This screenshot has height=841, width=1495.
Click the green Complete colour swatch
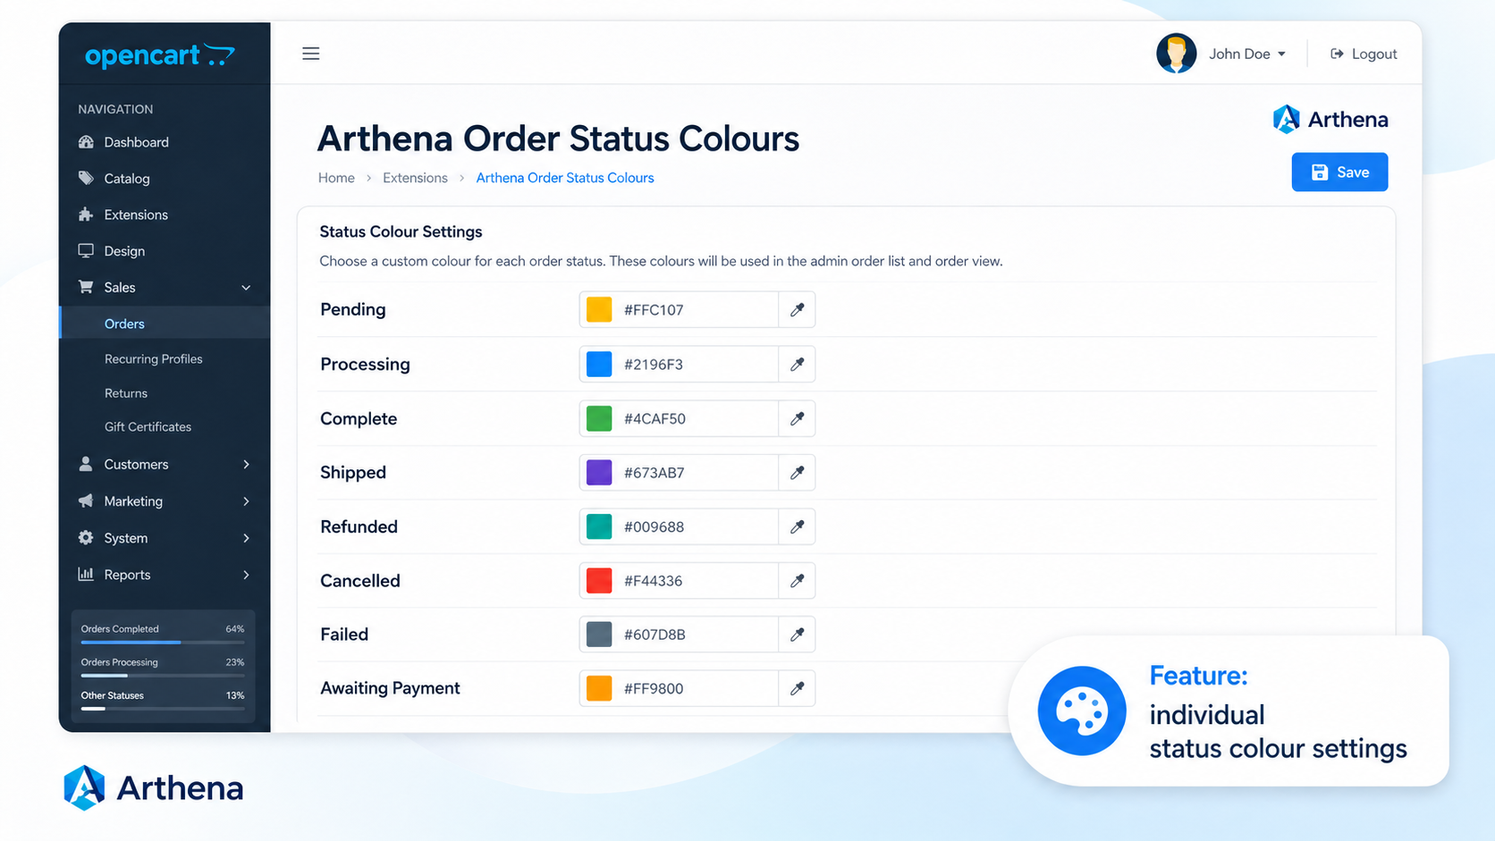point(599,418)
